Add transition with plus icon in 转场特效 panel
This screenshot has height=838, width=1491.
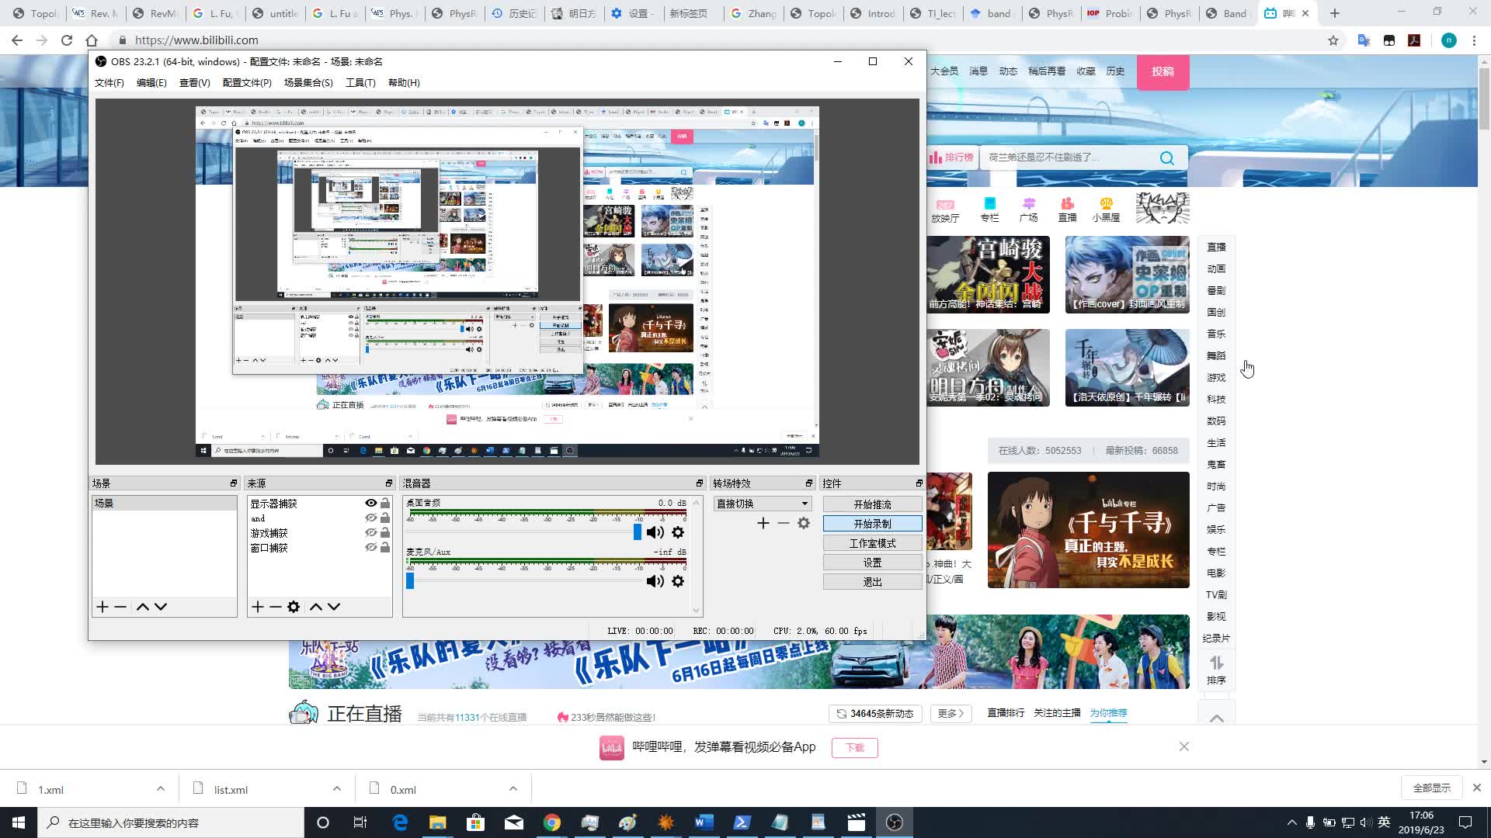[763, 524]
